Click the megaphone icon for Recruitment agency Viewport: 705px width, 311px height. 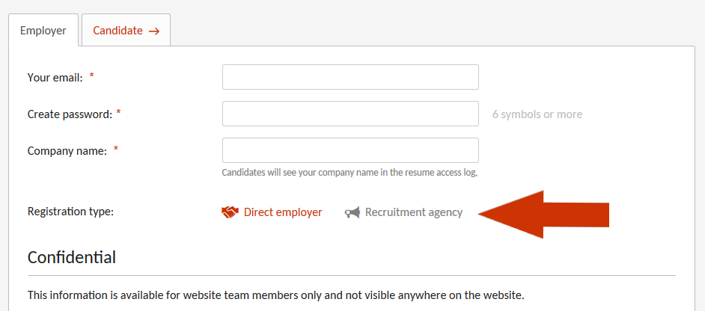(352, 212)
